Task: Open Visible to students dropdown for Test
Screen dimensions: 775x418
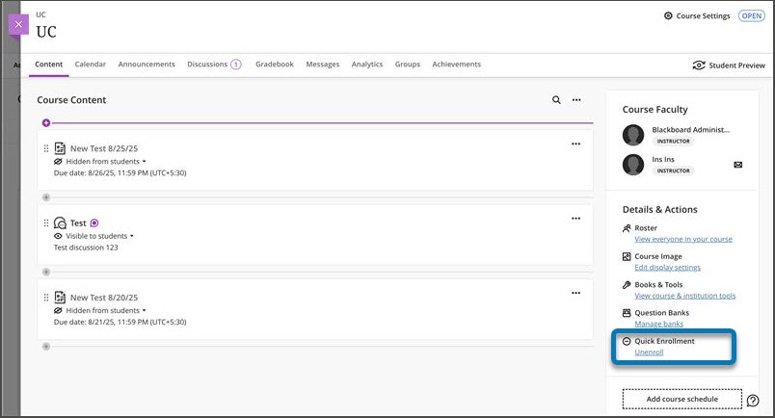Action: pyautogui.click(x=94, y=236)
